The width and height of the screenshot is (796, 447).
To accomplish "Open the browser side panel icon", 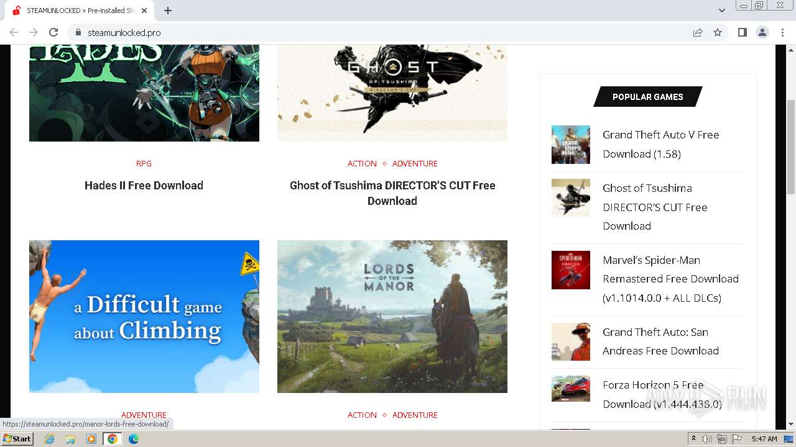I will [743, 32].
